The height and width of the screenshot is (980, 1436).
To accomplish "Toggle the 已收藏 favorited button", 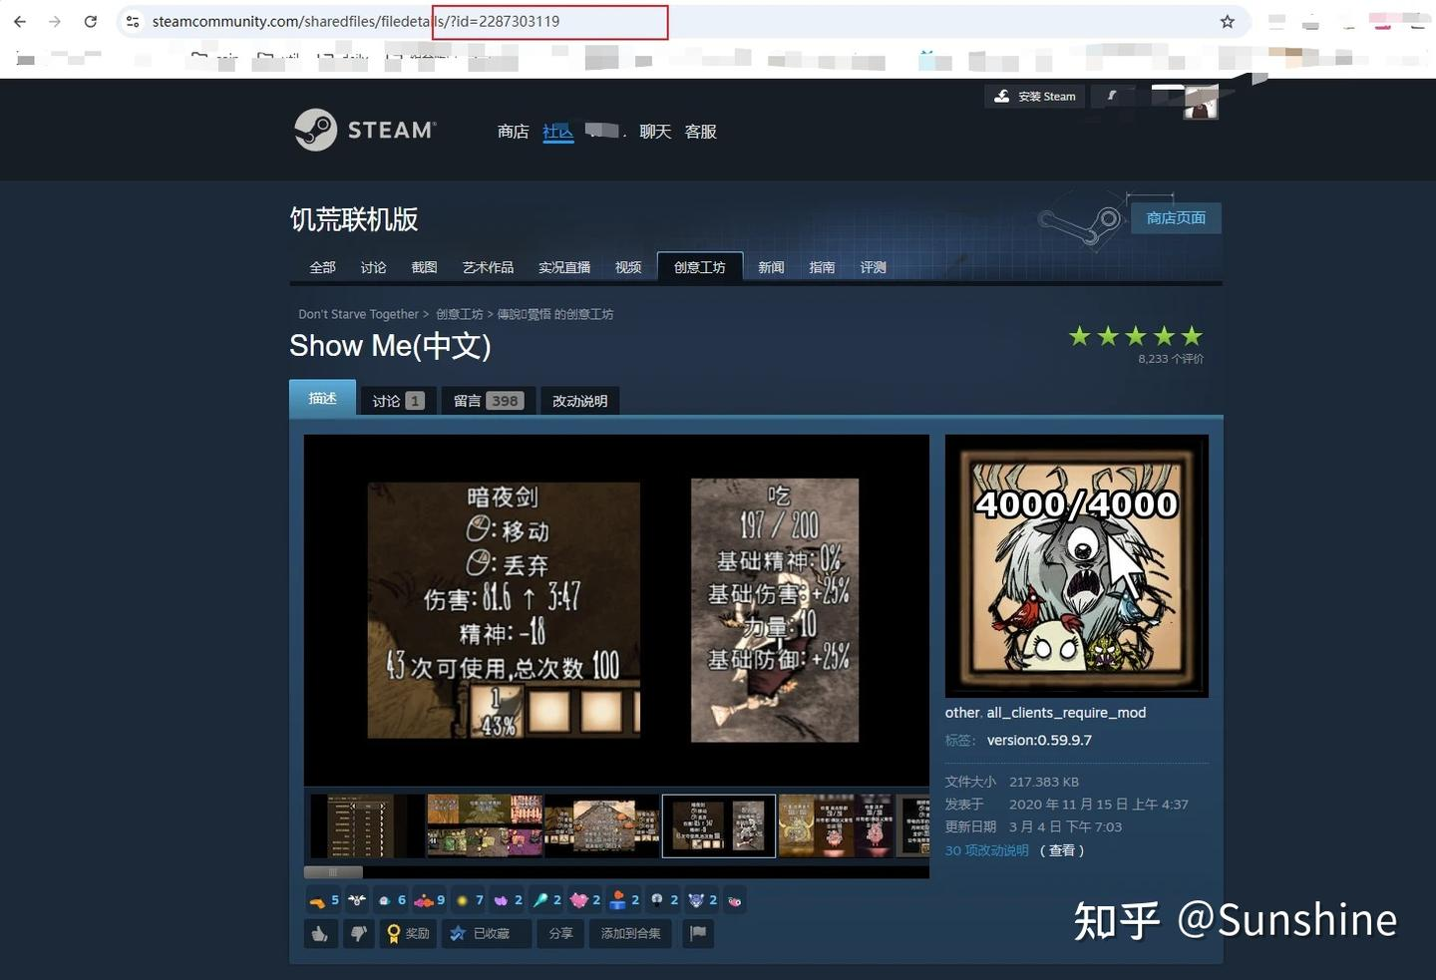I will (x=486, y=933).
